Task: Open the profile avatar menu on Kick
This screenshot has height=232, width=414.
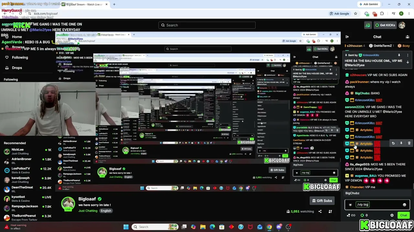Action: pos(402,25)
